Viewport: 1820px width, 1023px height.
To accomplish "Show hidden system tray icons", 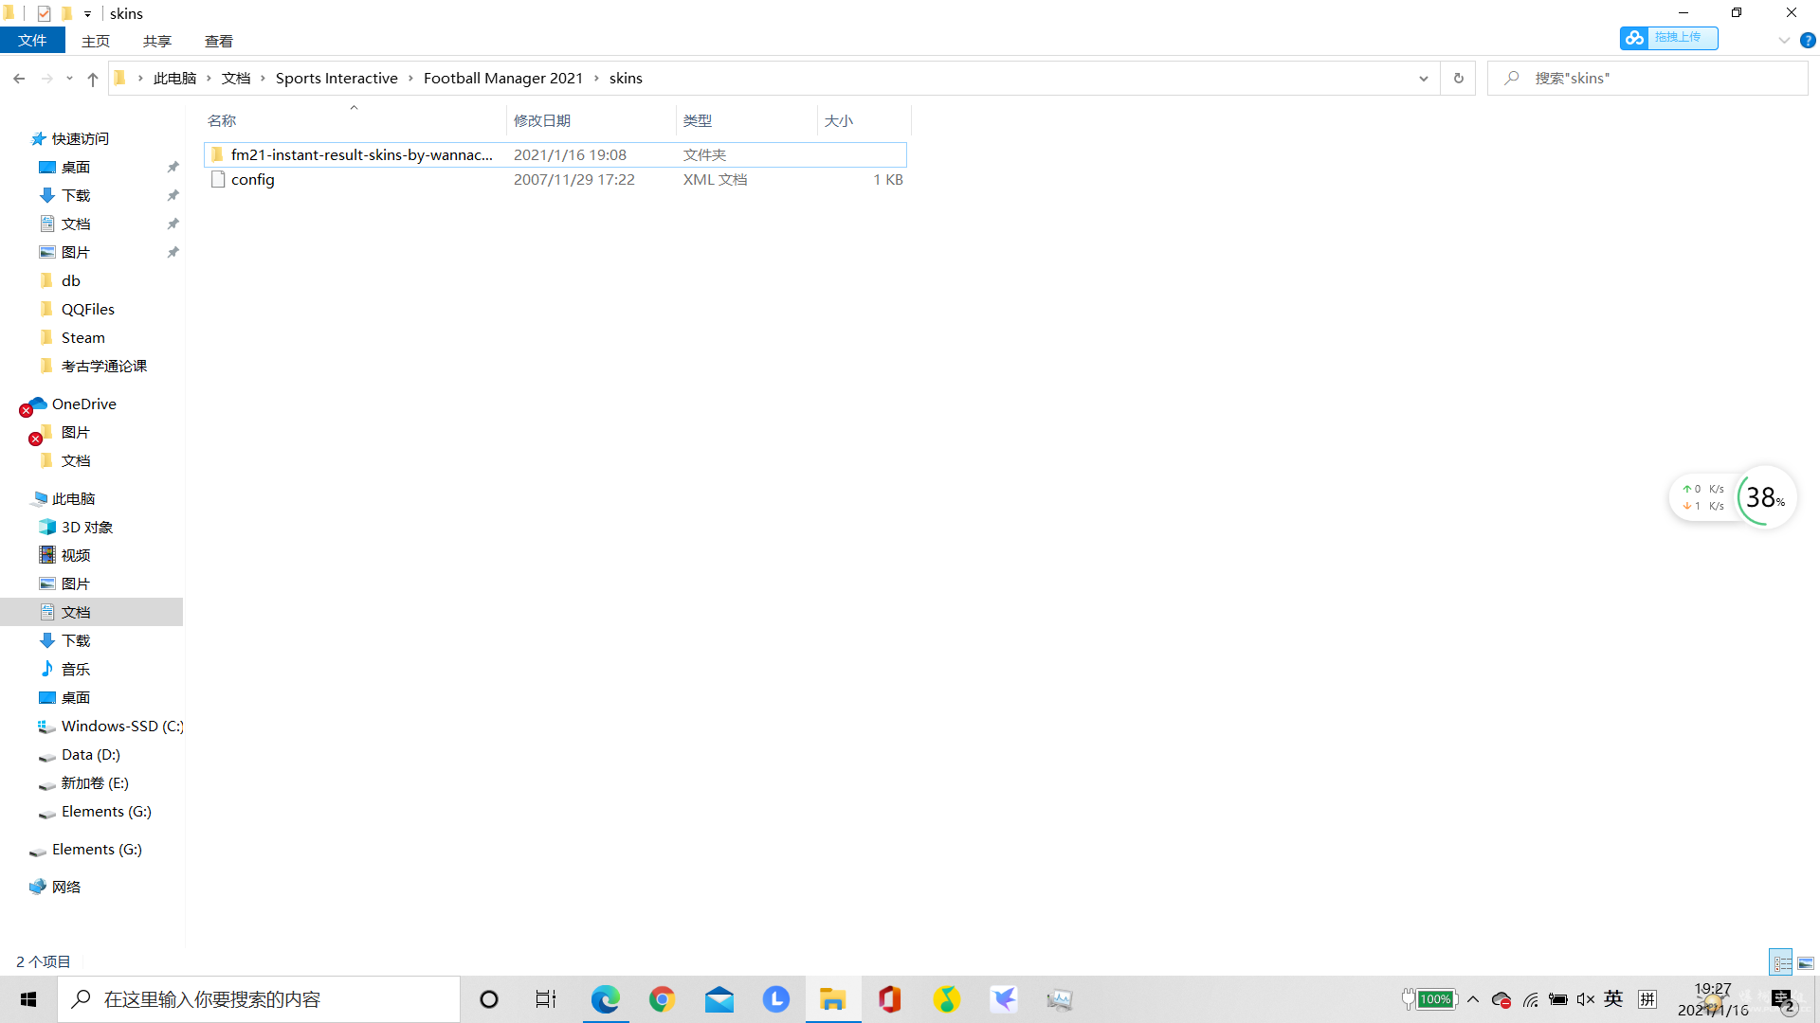I will (1473, 999).
